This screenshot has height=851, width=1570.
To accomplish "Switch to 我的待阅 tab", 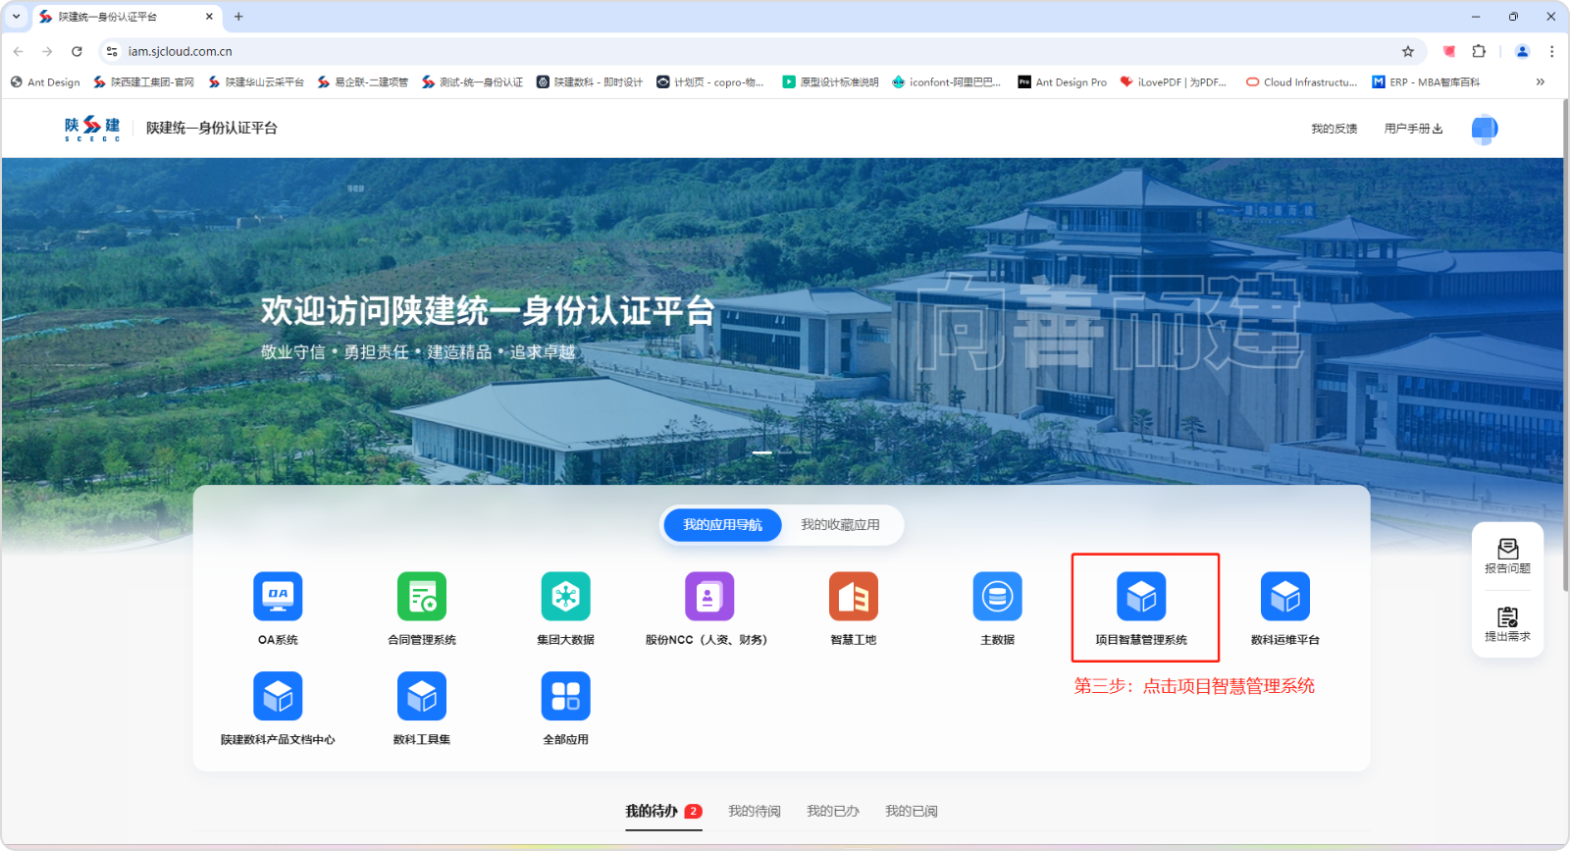I will (x=754, y=811).
